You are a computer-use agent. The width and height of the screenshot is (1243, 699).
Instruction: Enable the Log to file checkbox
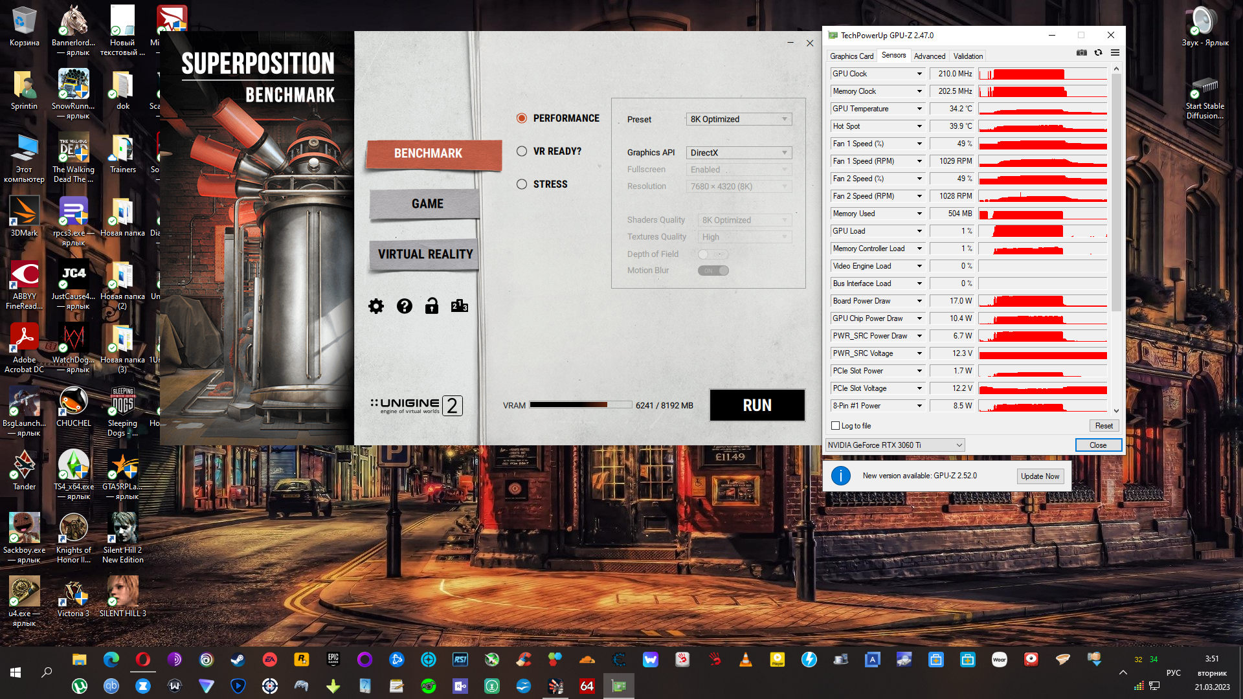836,426
